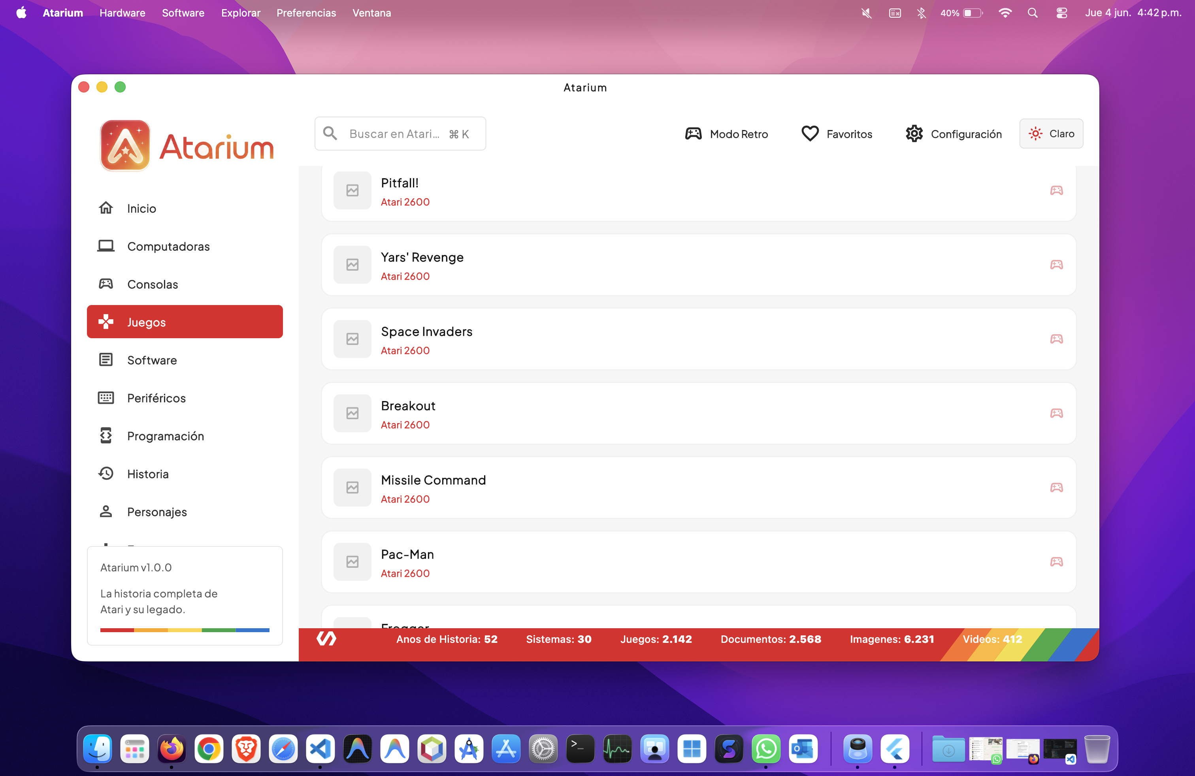Click Anos de Historia: 52 in status bar
The height and width of the screenshot is (776, 1195).
tap(447, 639)
